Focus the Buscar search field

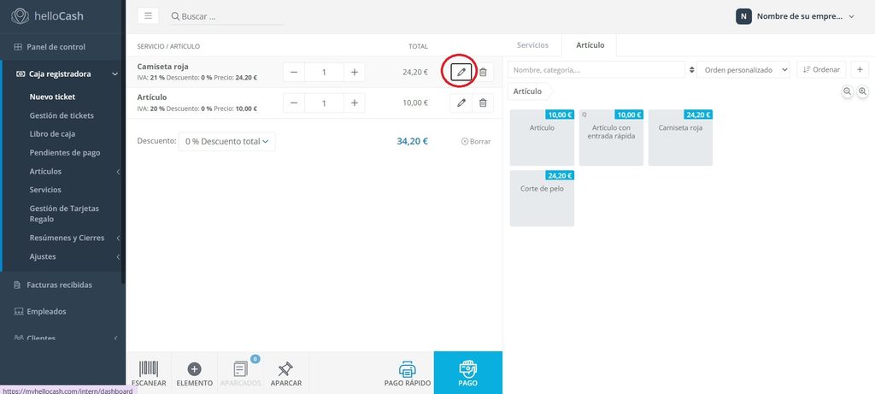[227, 16]
